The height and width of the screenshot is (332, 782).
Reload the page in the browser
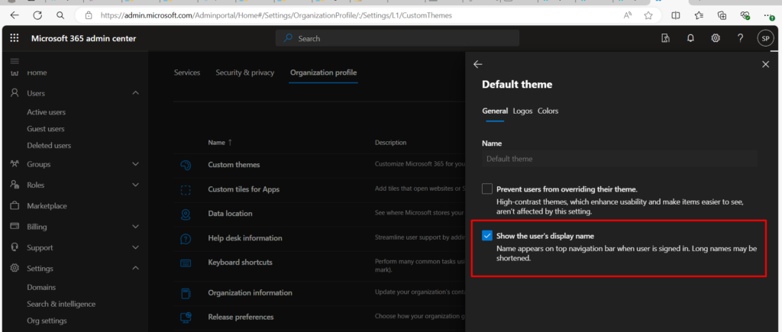click(x=37, y=15)
